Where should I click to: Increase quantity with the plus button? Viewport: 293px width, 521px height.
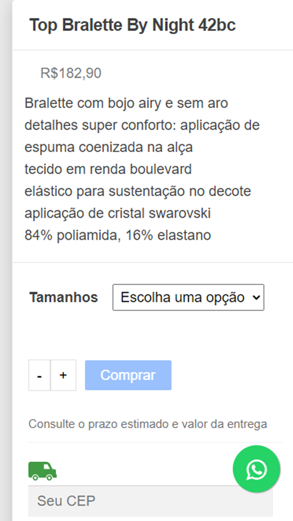tap(63, 375)
